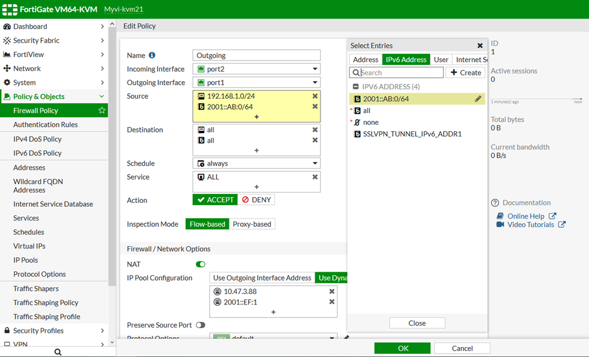This screenshot has height=357, width=589.
Task: Remove 192.168.1.0/24 from Source
Action: click(315, 97)
